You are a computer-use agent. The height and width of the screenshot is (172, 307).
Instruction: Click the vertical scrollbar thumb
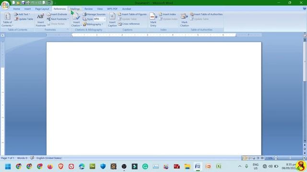point(305,61)
